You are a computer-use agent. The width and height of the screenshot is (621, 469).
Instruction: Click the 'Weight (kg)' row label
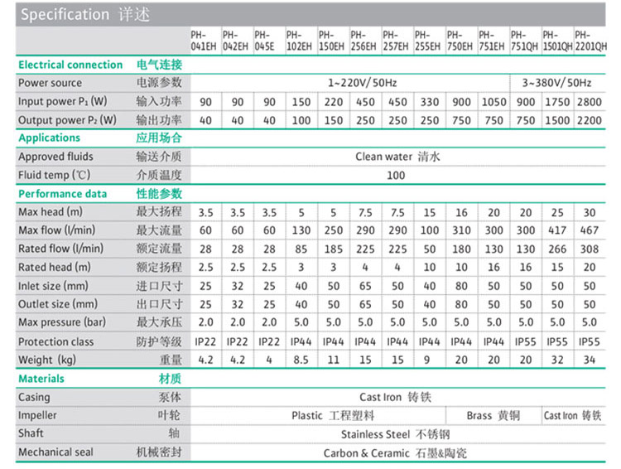(47, 360)
